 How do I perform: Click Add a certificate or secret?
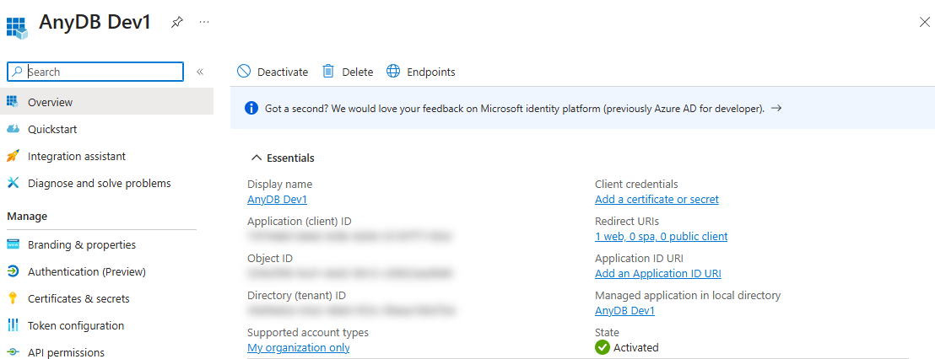coord(657,200)
